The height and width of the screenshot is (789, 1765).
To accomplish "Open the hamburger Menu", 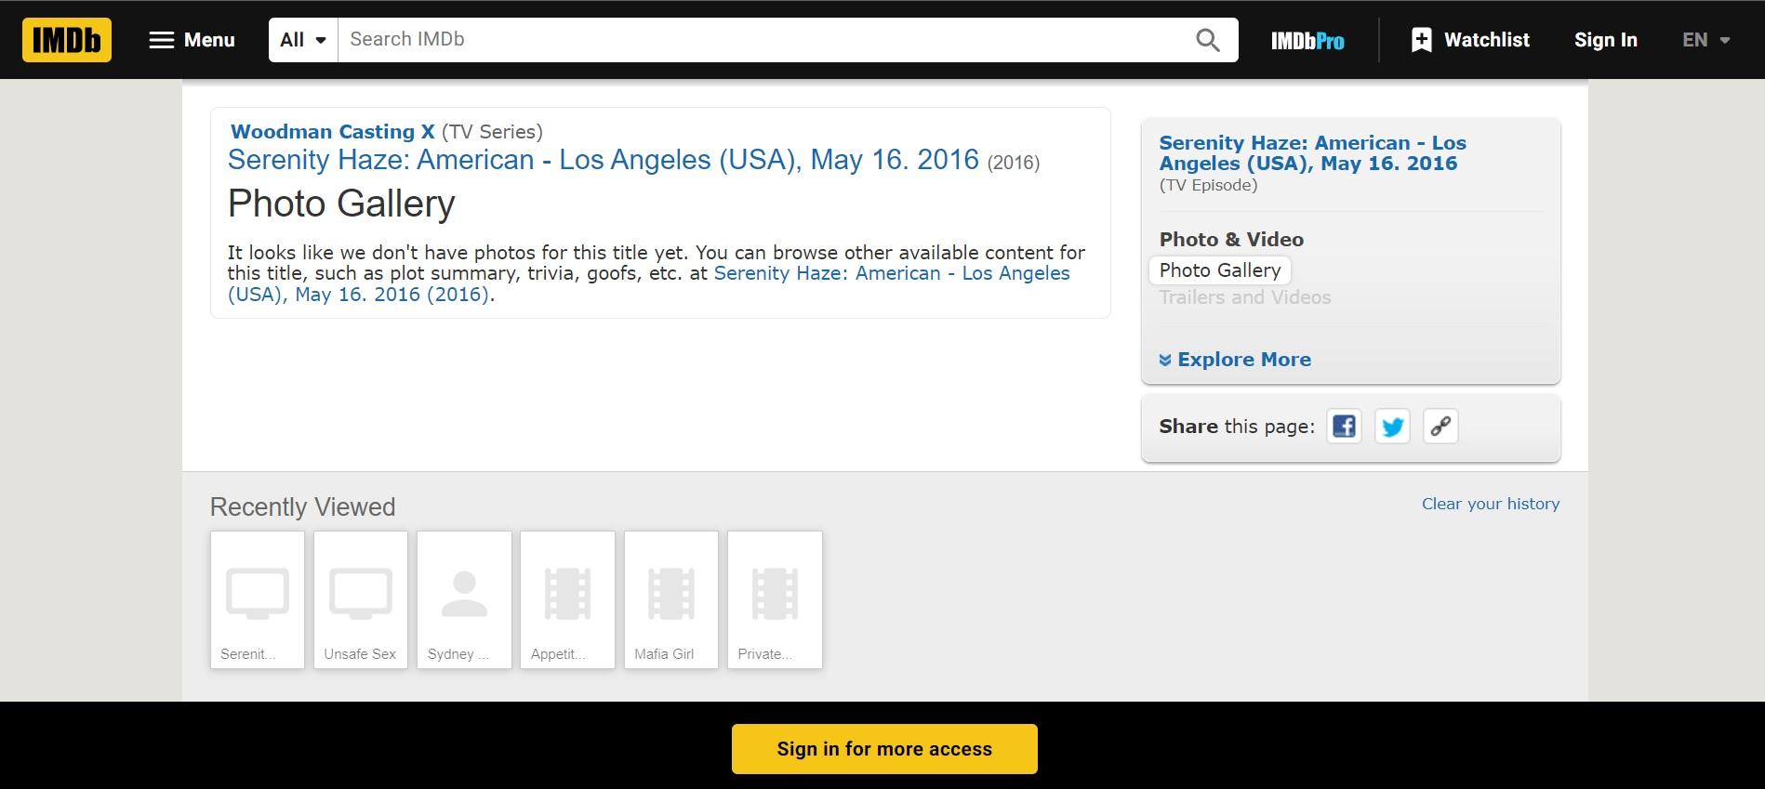I will [x=192, y=40].
